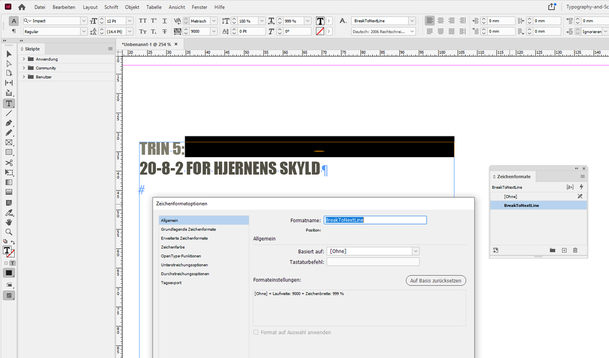The image size is (609, 358).
Task: Select the Line tool
Action: tap(9, 113)
